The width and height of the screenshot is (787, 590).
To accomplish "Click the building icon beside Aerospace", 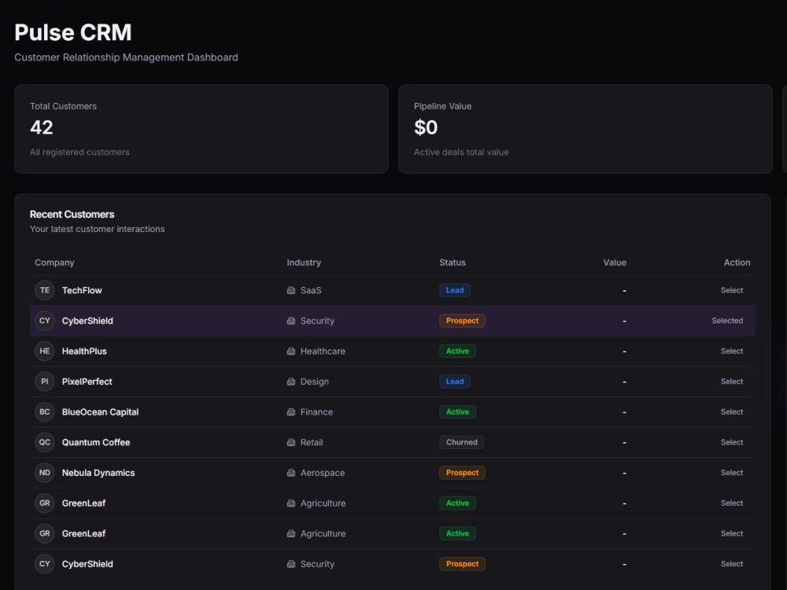I will click(291, 473).
